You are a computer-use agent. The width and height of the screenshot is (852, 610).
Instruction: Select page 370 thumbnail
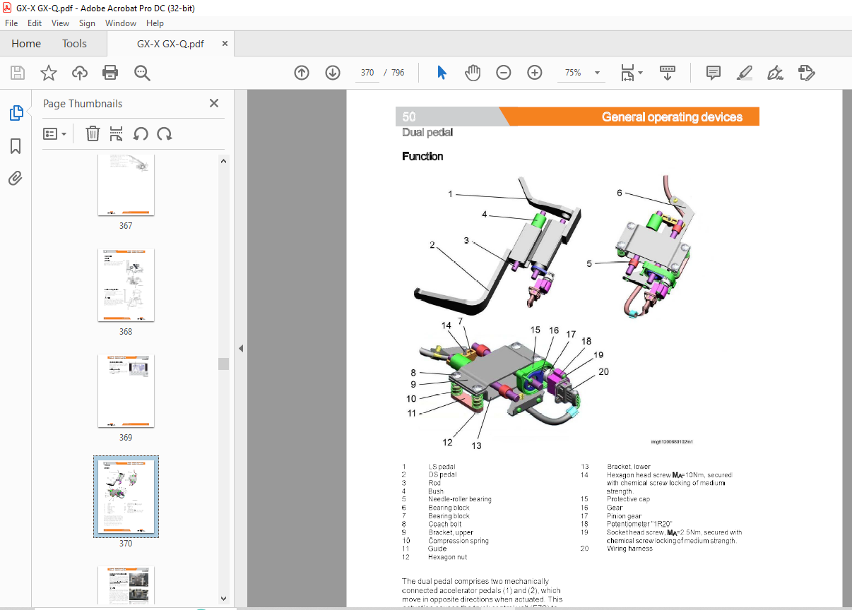click(x=126, y=496)
